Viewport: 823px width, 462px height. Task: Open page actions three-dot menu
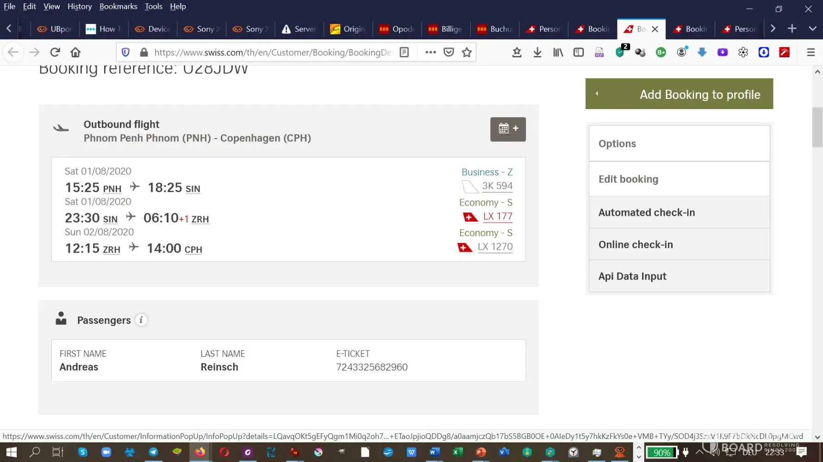click(430, 52)
